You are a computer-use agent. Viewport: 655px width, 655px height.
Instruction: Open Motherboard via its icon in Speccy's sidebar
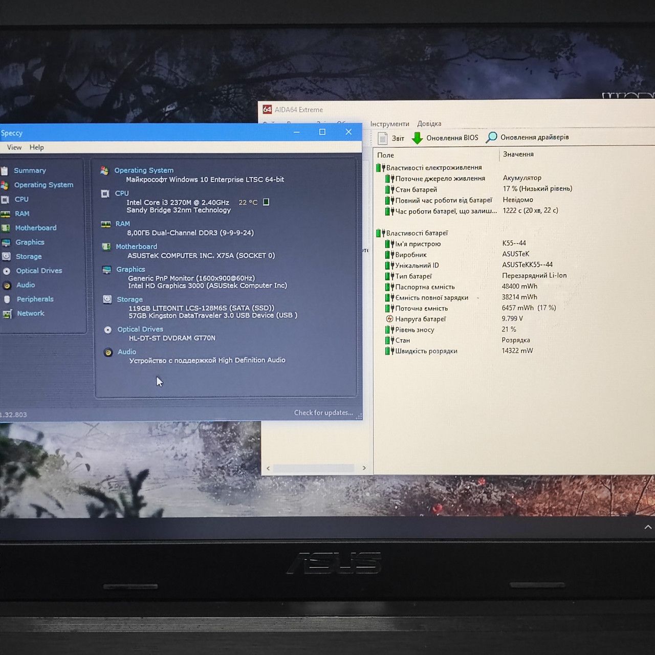6,228
